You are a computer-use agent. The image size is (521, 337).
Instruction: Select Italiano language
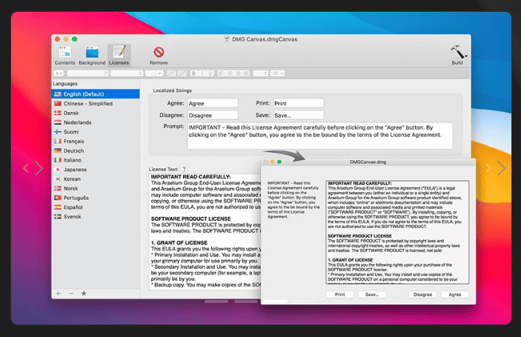click(x=96, y=160)
